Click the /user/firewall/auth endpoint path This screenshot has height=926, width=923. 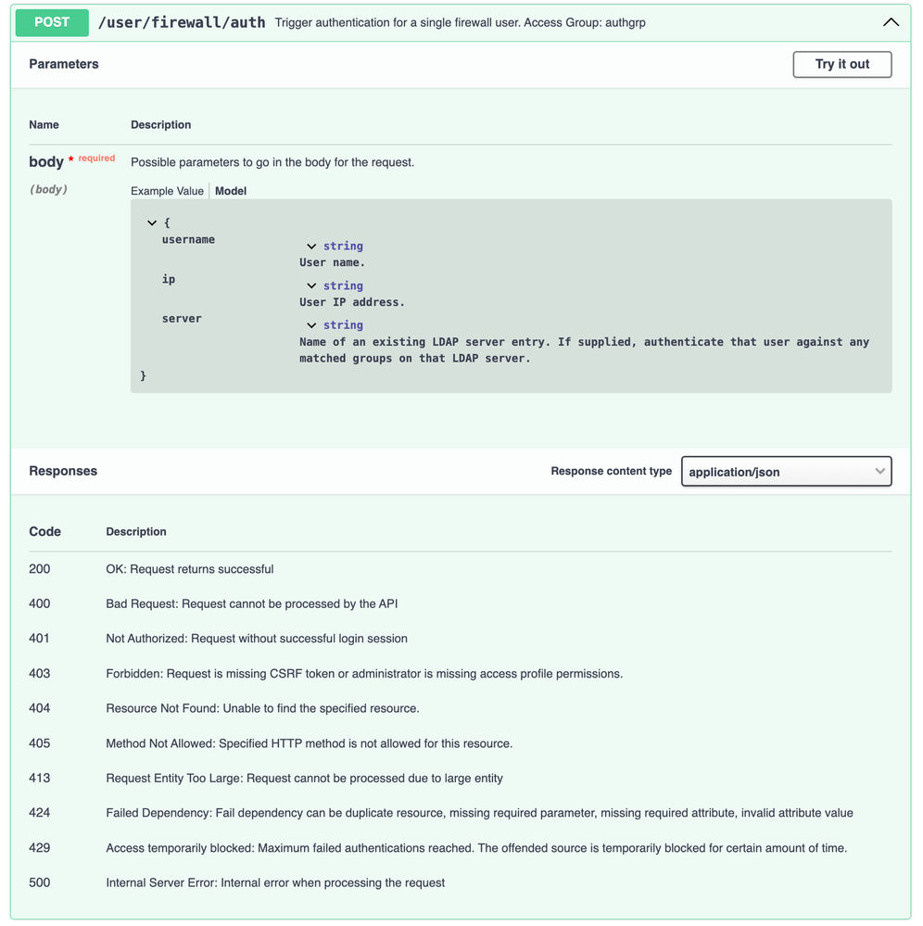click(x=182, y=22)
